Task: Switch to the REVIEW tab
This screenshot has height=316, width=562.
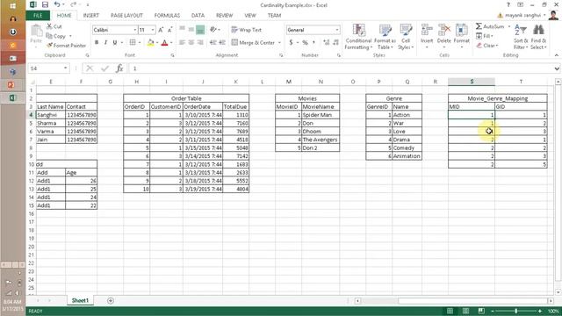Action: (x=225, y=16)
